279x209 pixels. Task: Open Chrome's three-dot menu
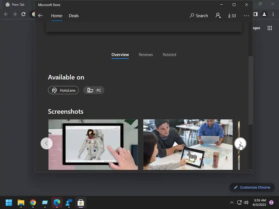(273, 14)
